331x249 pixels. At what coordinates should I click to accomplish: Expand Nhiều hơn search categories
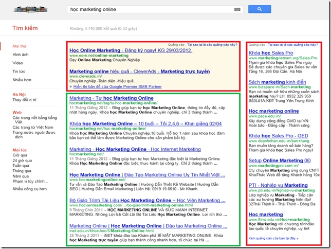(x=22, y=80)
